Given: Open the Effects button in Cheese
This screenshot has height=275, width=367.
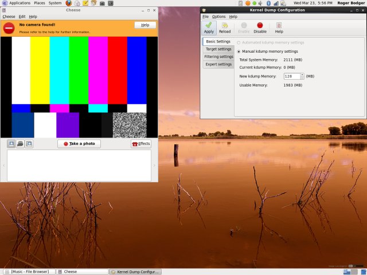Looking at the screenshot, I should (x=141, y=144).
